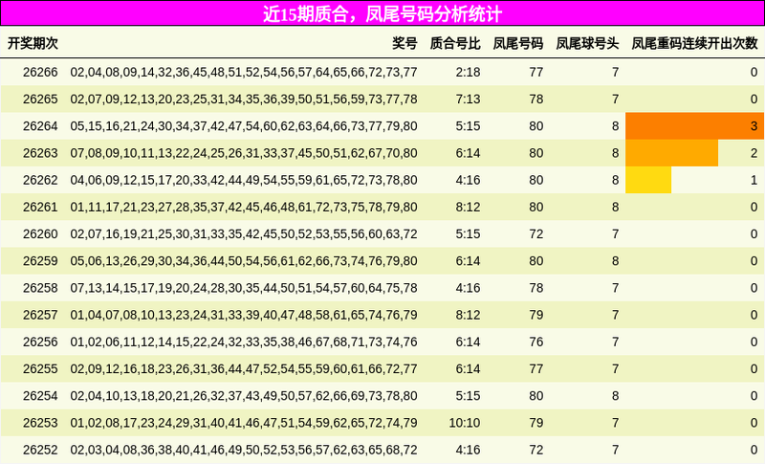Select draw period 26252
The height and width of the screenshot is (464, 765).
(40, 450)
